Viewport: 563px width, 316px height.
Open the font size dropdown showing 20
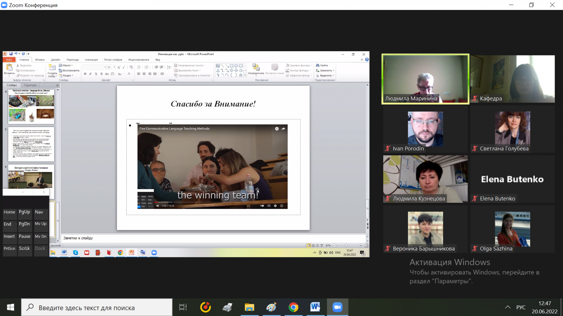114,67
